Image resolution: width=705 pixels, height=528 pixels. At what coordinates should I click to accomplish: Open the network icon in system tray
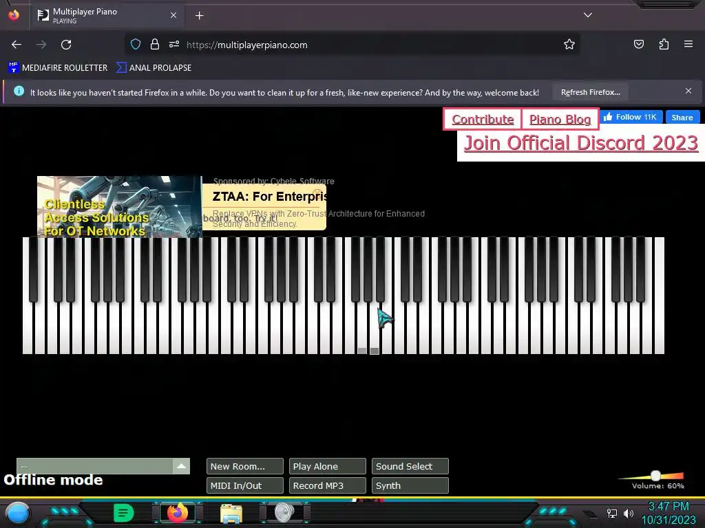tap(612, 513)
